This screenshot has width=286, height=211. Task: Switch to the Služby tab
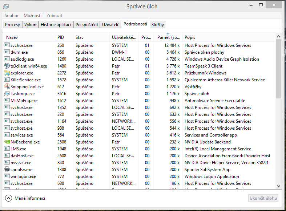(158, 25)
